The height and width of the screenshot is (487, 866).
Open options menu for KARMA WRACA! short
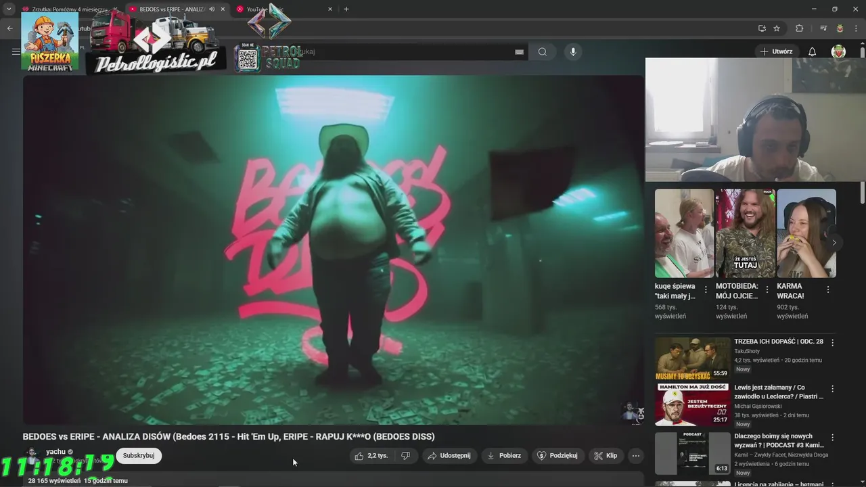pyautogui.click(x=827, y=289)
